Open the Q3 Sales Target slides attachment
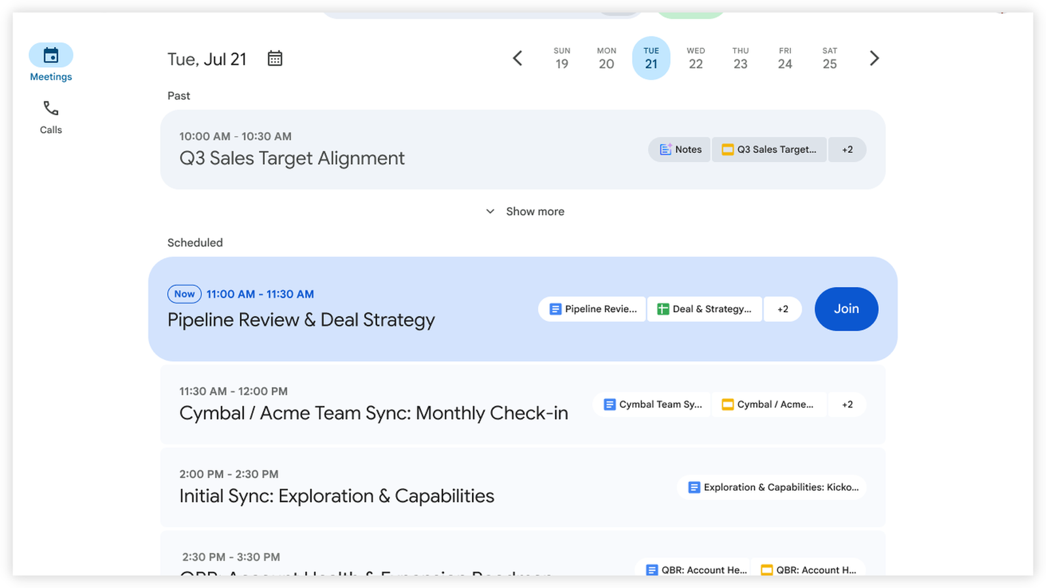This screenshot has height=588, width=1046. click(x=769, y=150)
